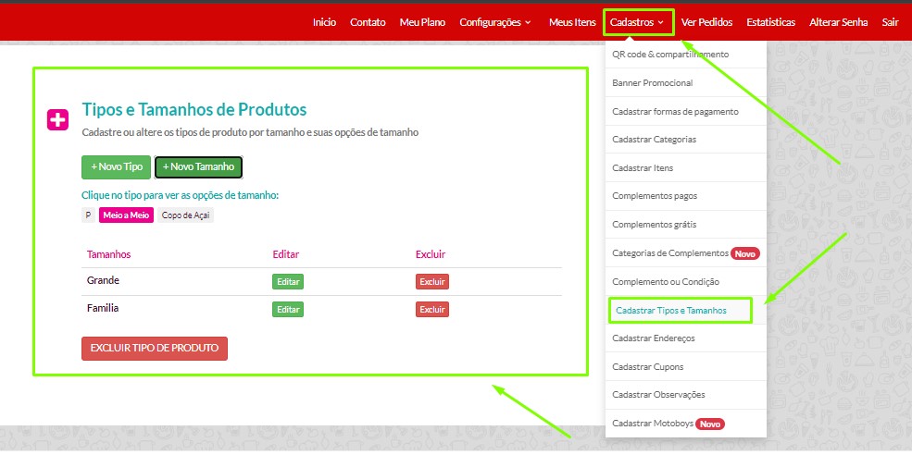
Task: Edit the Grande size row
Action: tap(288, 282)
